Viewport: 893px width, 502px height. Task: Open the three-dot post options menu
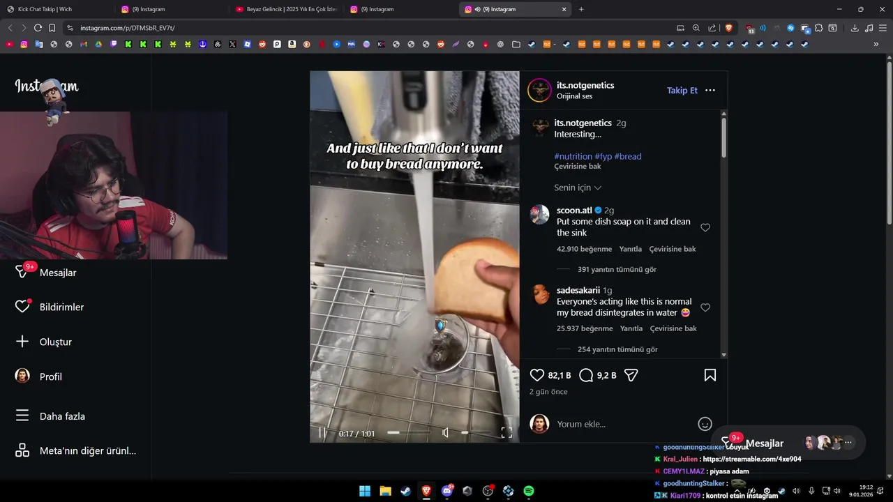tap(710, 91)
